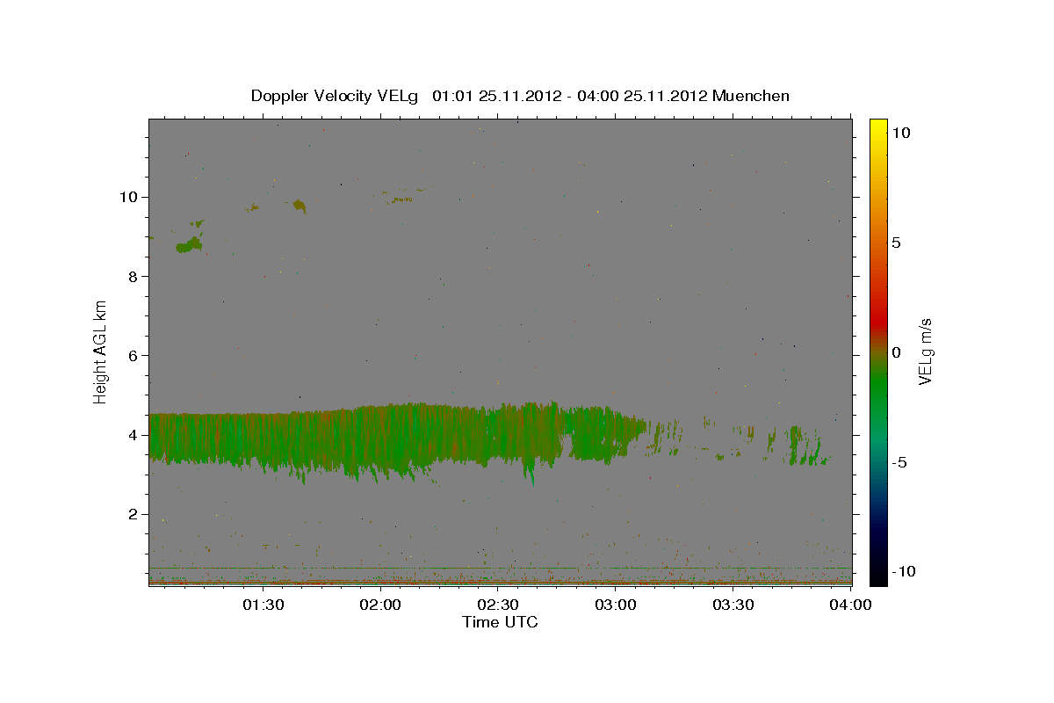Click the colorbar value 0 label
Viewport: 1054px width, 703px height.
(x=896, y=352)
